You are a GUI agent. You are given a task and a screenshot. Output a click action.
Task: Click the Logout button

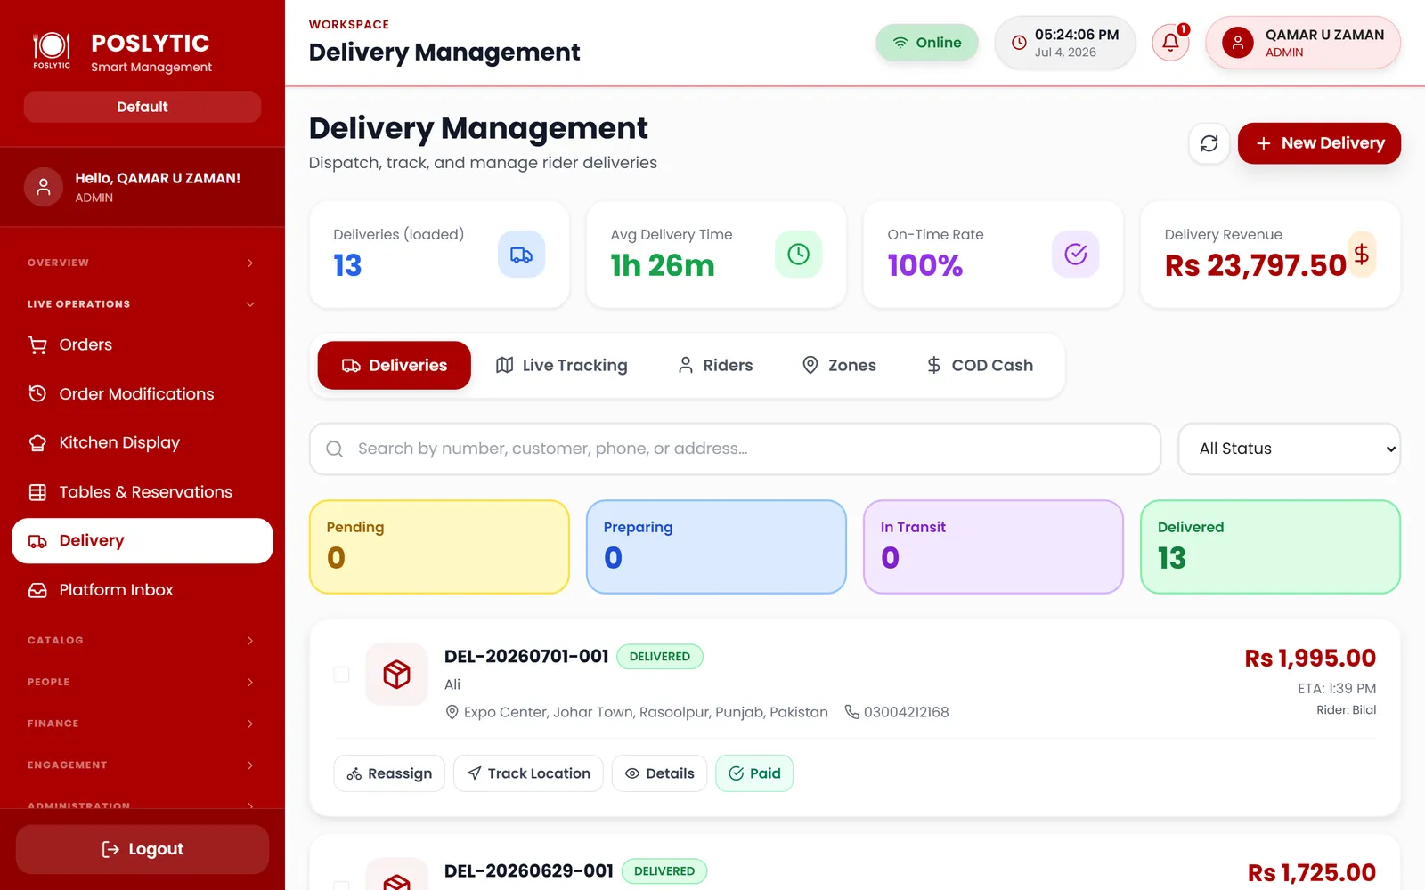[x=142, y=849]
